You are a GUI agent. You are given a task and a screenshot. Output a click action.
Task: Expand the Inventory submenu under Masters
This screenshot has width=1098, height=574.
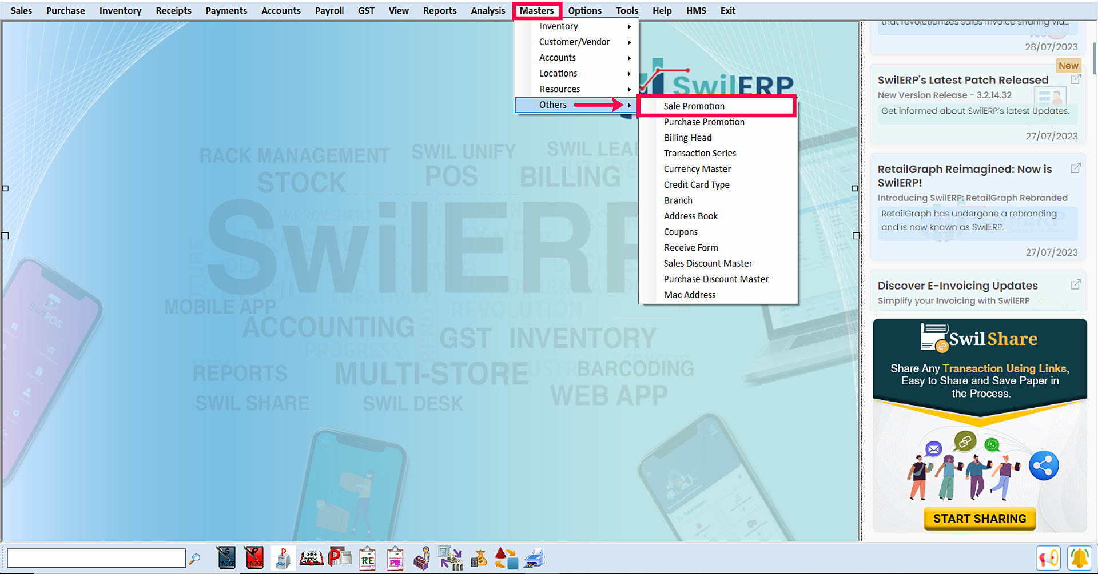coord(577,26)
